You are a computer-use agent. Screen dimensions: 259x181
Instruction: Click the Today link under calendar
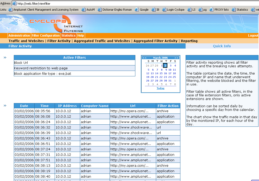click(x=161, y=88)
